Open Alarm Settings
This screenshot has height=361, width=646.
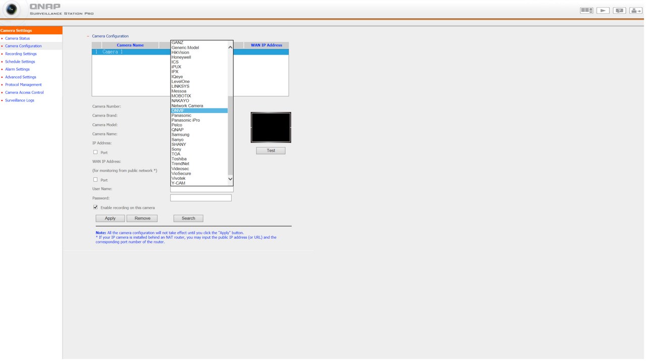pos(17,69)
